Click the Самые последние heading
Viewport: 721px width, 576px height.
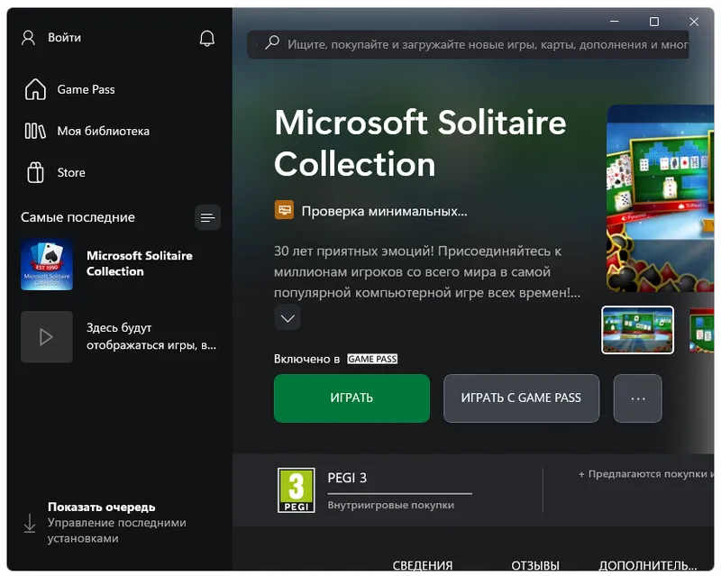tap(78, 217)
